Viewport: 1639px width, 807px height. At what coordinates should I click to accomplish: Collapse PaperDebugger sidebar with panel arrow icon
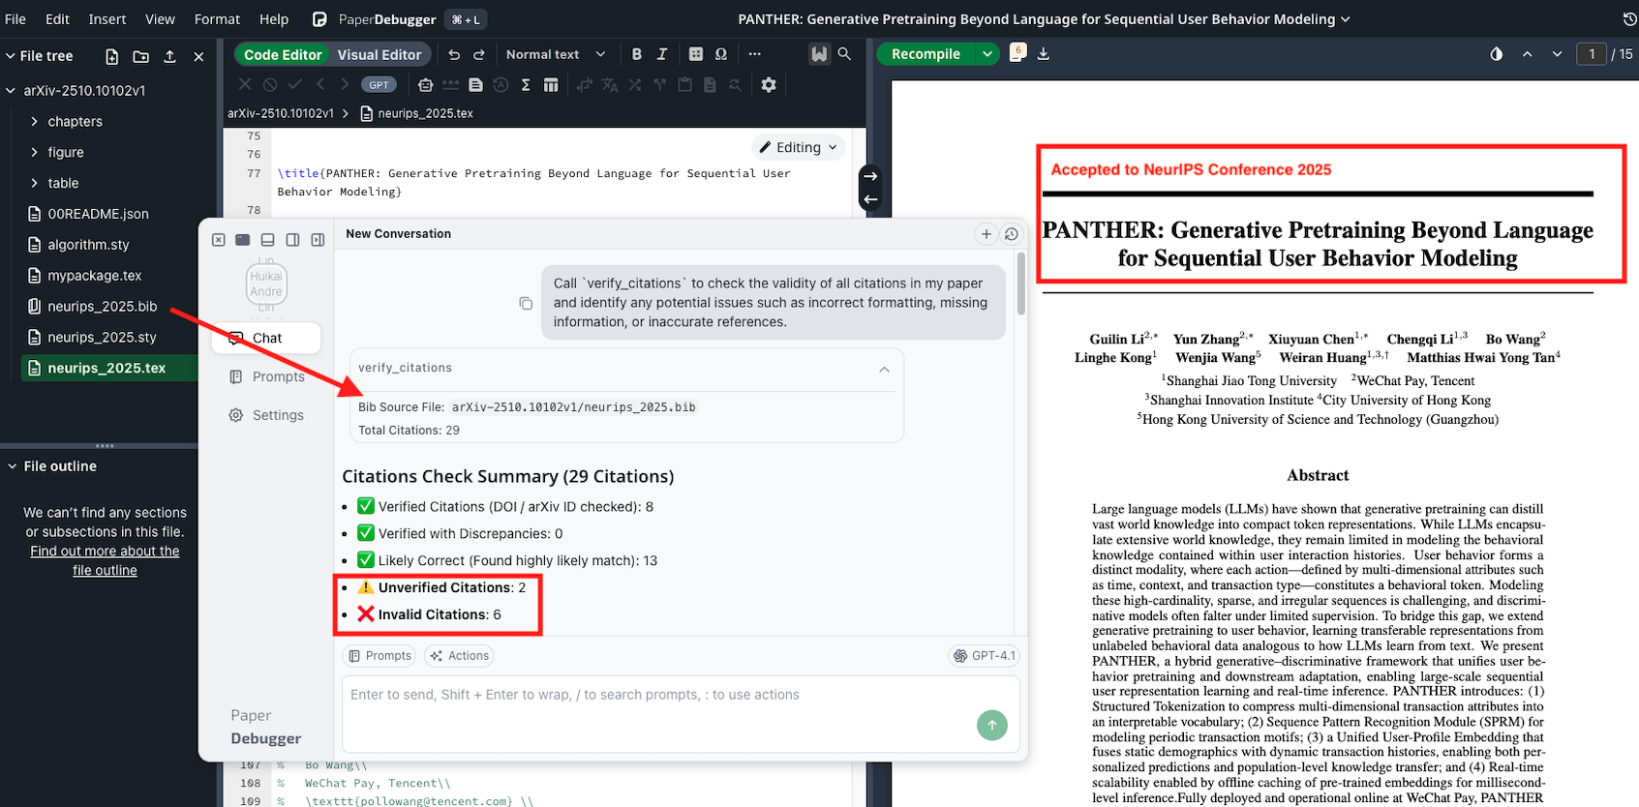[x=318, y=240]
